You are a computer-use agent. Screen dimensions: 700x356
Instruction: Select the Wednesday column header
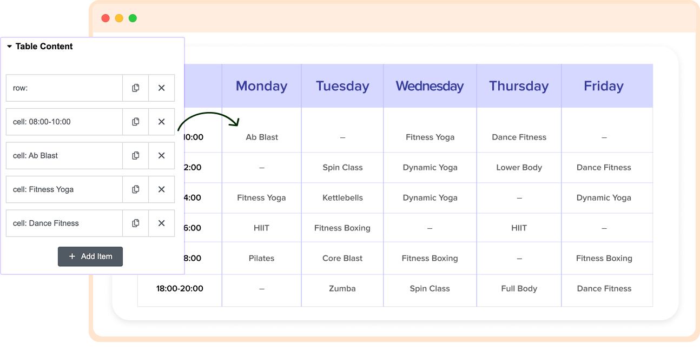coord(430,86)
